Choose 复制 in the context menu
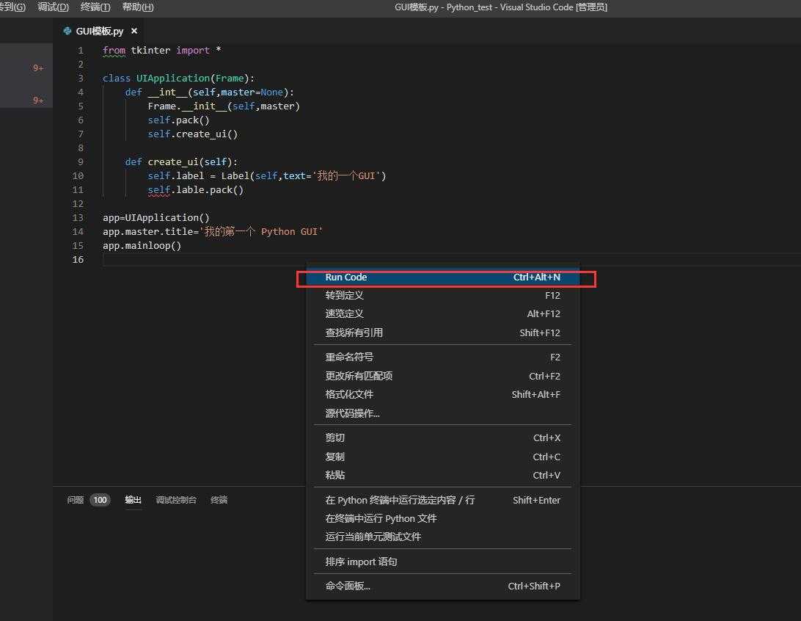801x621 pixels. pos(442,457)
